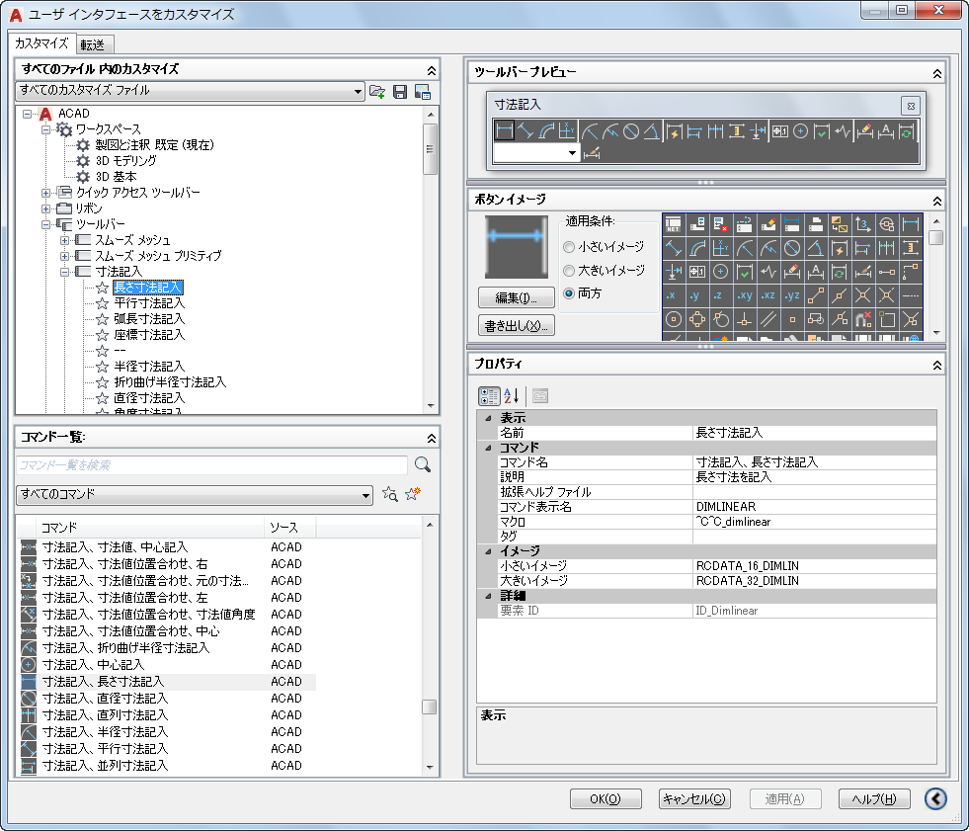Create a new command star icon

click(412, 493)
